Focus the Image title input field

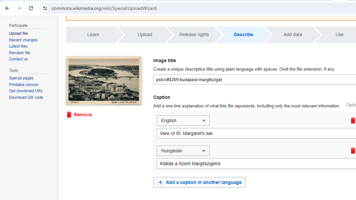pyautogui.click(x=254, y=79)
